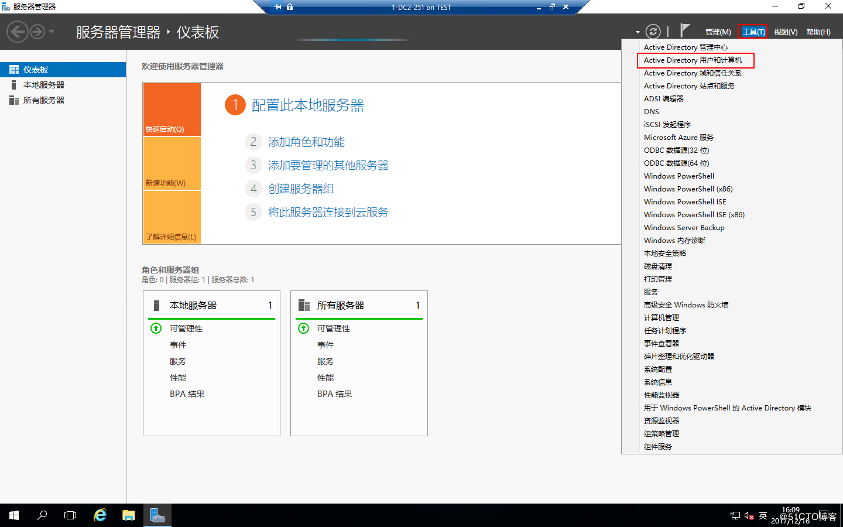Click 性能 in the 本地服务器 tile
The image size is (843, 527).
coord(178,378)
